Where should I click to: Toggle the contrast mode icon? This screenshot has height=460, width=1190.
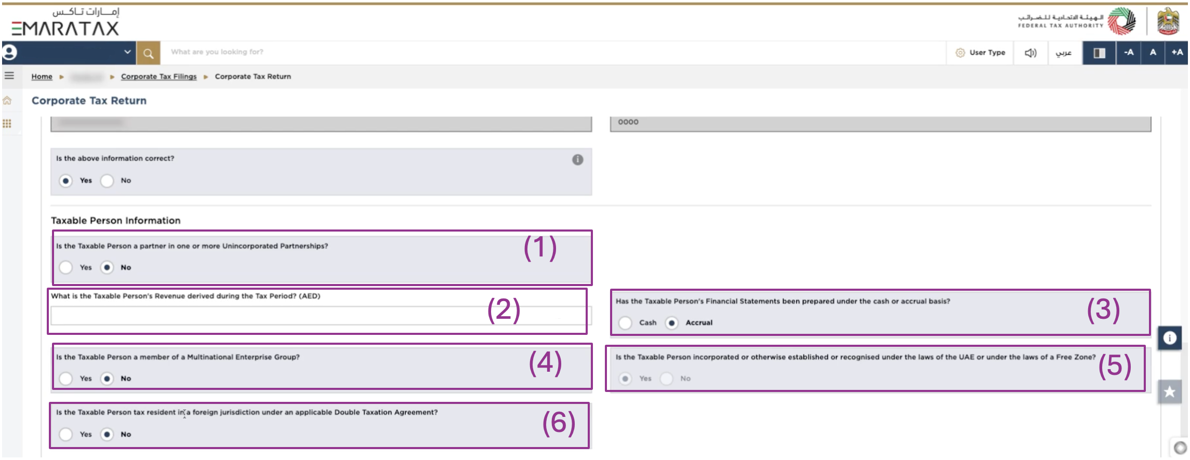tap(1099, 53)
